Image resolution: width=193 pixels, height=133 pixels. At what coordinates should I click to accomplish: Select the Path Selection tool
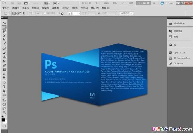[x=4, y=91]
